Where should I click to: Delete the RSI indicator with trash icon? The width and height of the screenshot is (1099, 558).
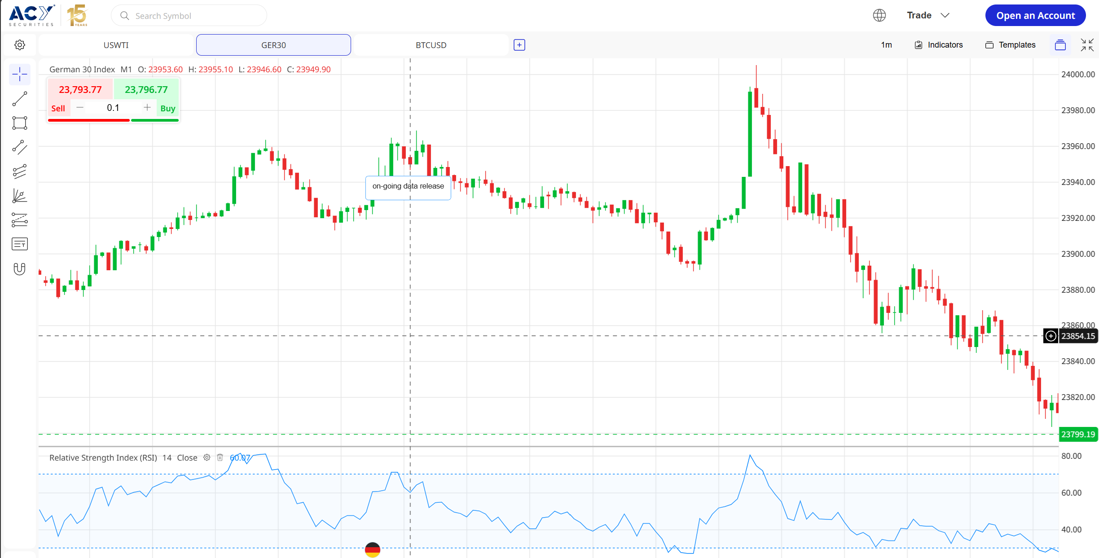point(220,457)
